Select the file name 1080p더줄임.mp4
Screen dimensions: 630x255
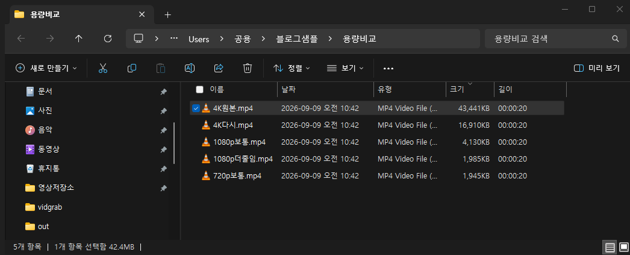point(243,159)
